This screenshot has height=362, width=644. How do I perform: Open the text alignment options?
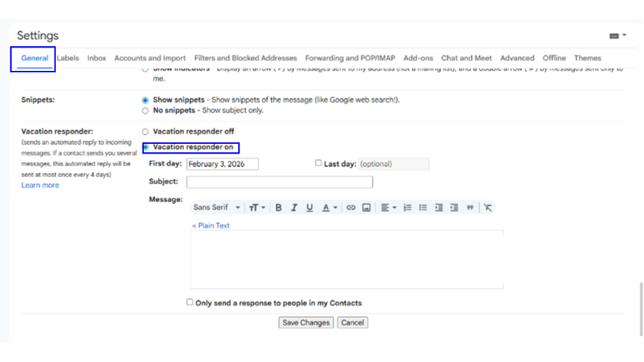[x=389, y=208]
